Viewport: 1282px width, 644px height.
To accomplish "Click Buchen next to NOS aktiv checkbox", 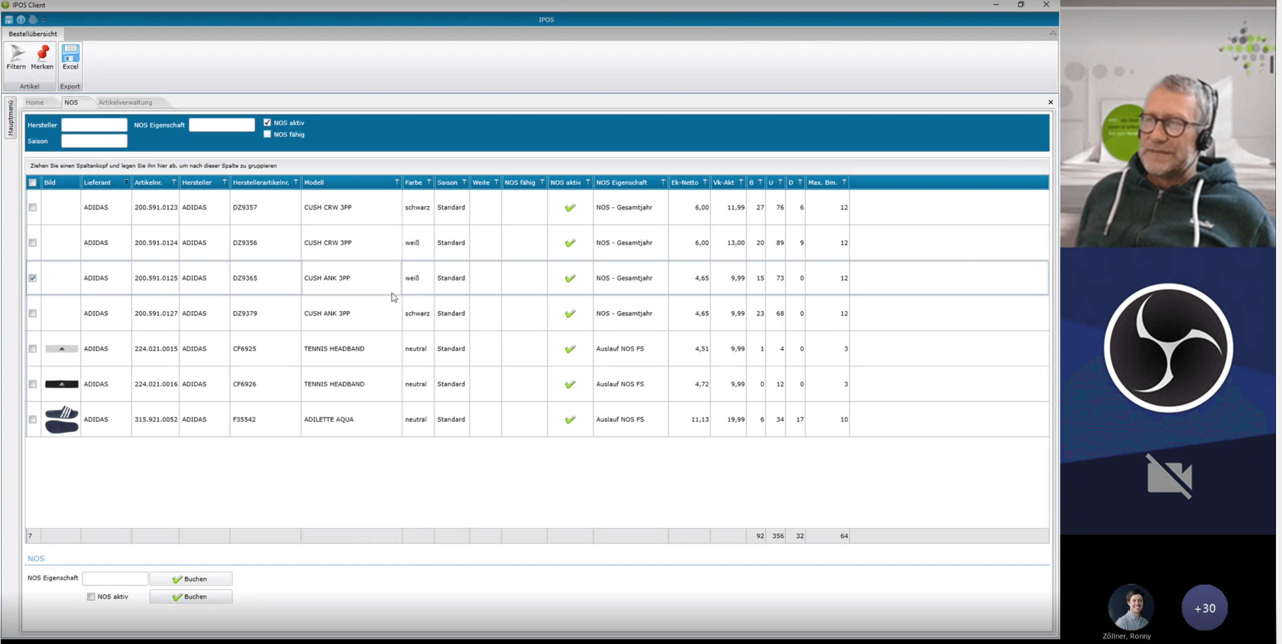I will [x=191, y=597].
